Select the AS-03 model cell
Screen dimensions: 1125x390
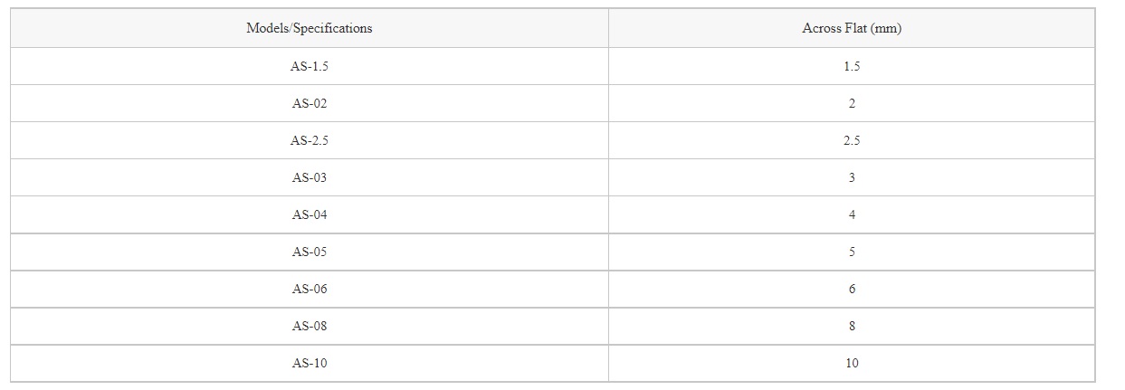pyautogui.click(x=310, y=177)
